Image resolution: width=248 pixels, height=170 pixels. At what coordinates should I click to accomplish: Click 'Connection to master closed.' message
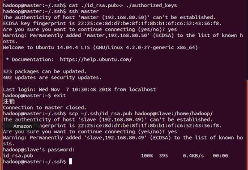tap(45, 108)
